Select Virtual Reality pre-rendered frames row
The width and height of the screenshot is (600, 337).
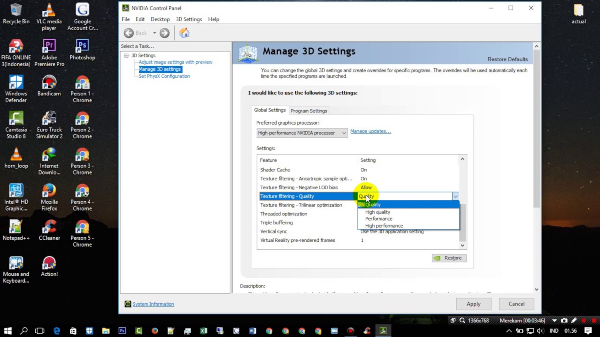click(x=358, y=240)
